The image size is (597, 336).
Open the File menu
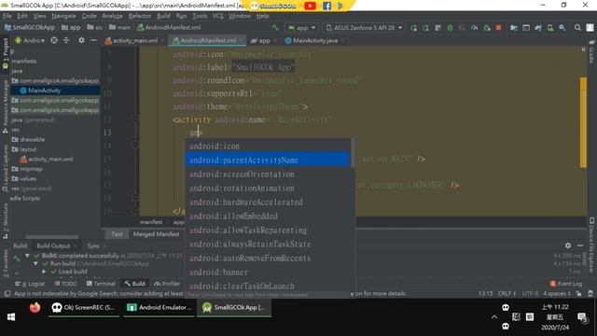pos(7,16)
